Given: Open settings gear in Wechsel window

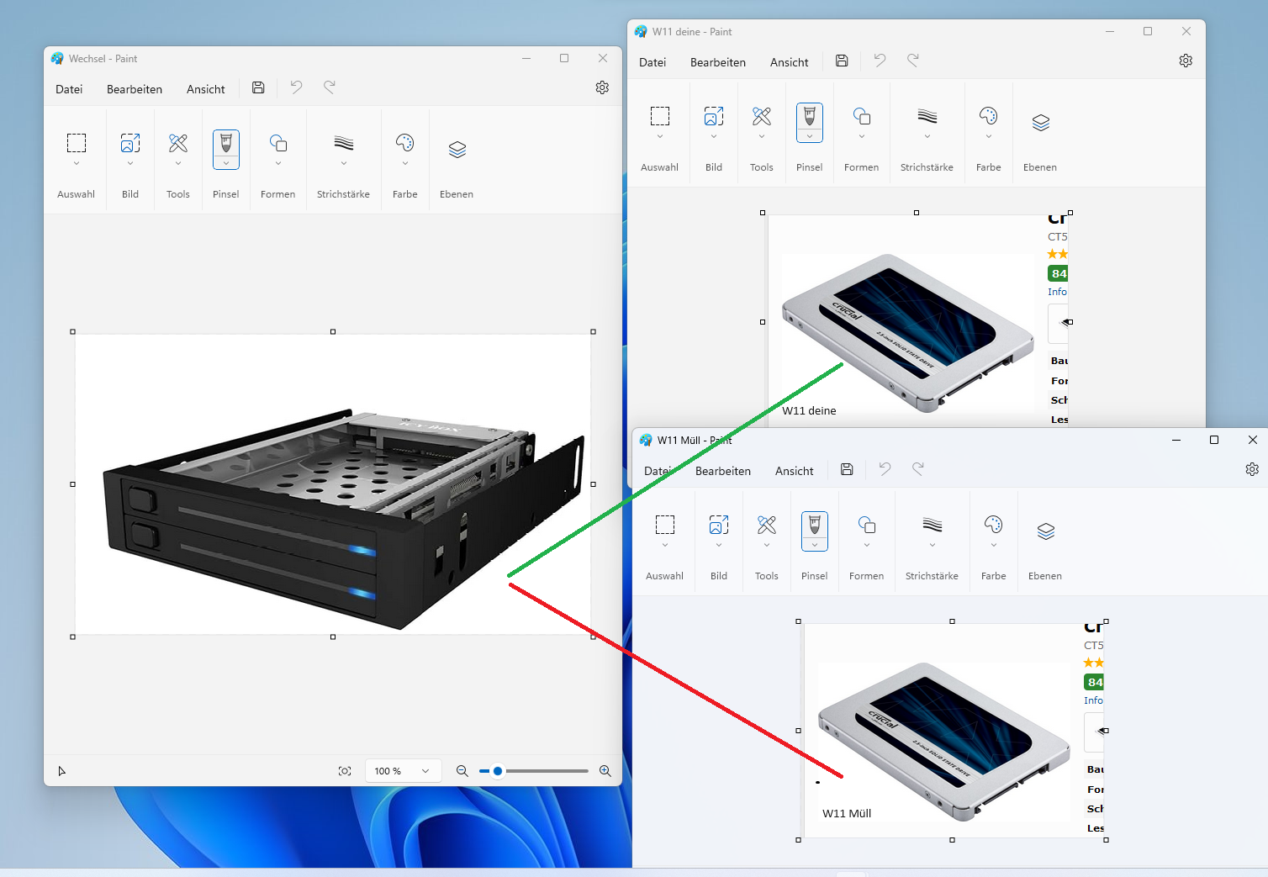Looking at the screenshot, I should pos(602,87).
